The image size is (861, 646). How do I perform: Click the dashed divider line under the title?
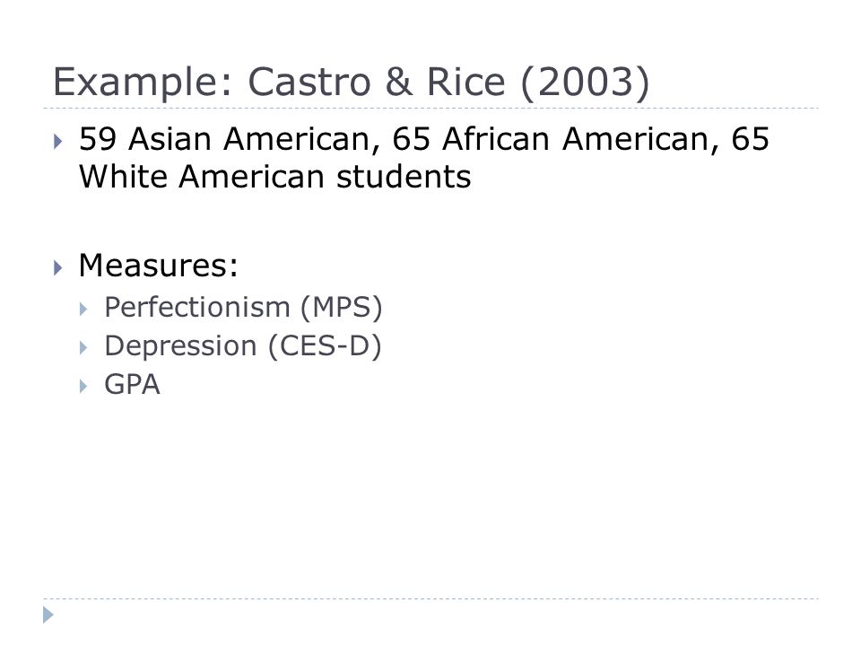click(430, 109)
